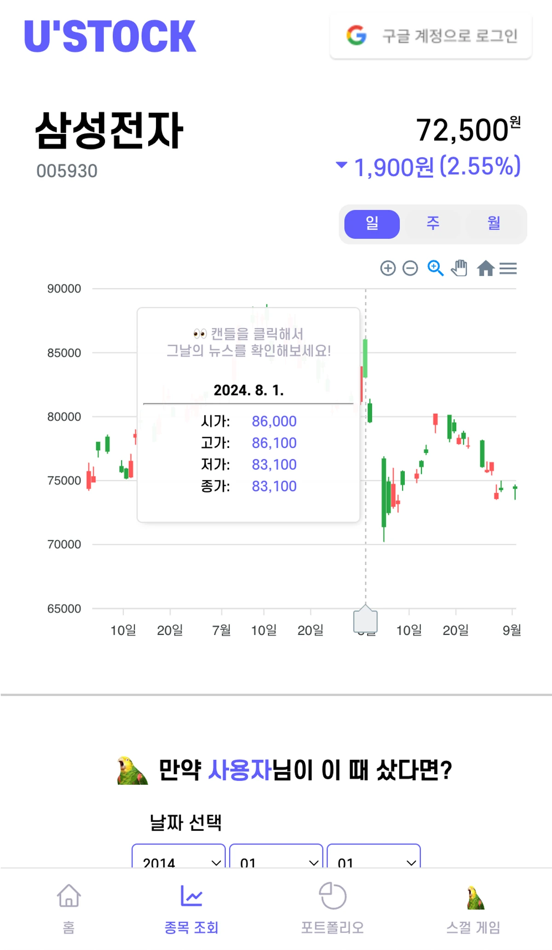Viewport: 552px width, 950px height.
Task: Open the 포트폴리오 tab
Action: tap(333, 909)
